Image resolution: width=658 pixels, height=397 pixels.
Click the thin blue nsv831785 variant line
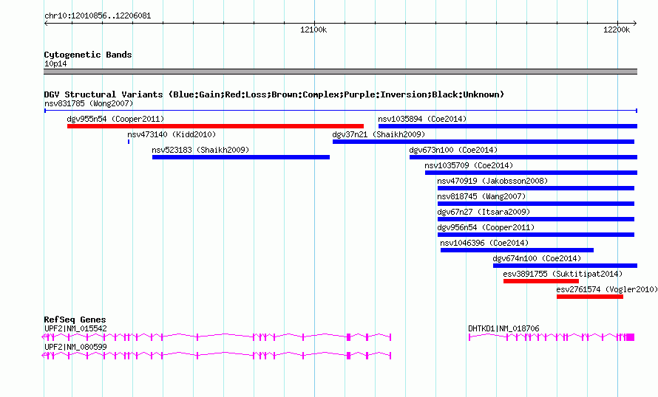[340, 111]
